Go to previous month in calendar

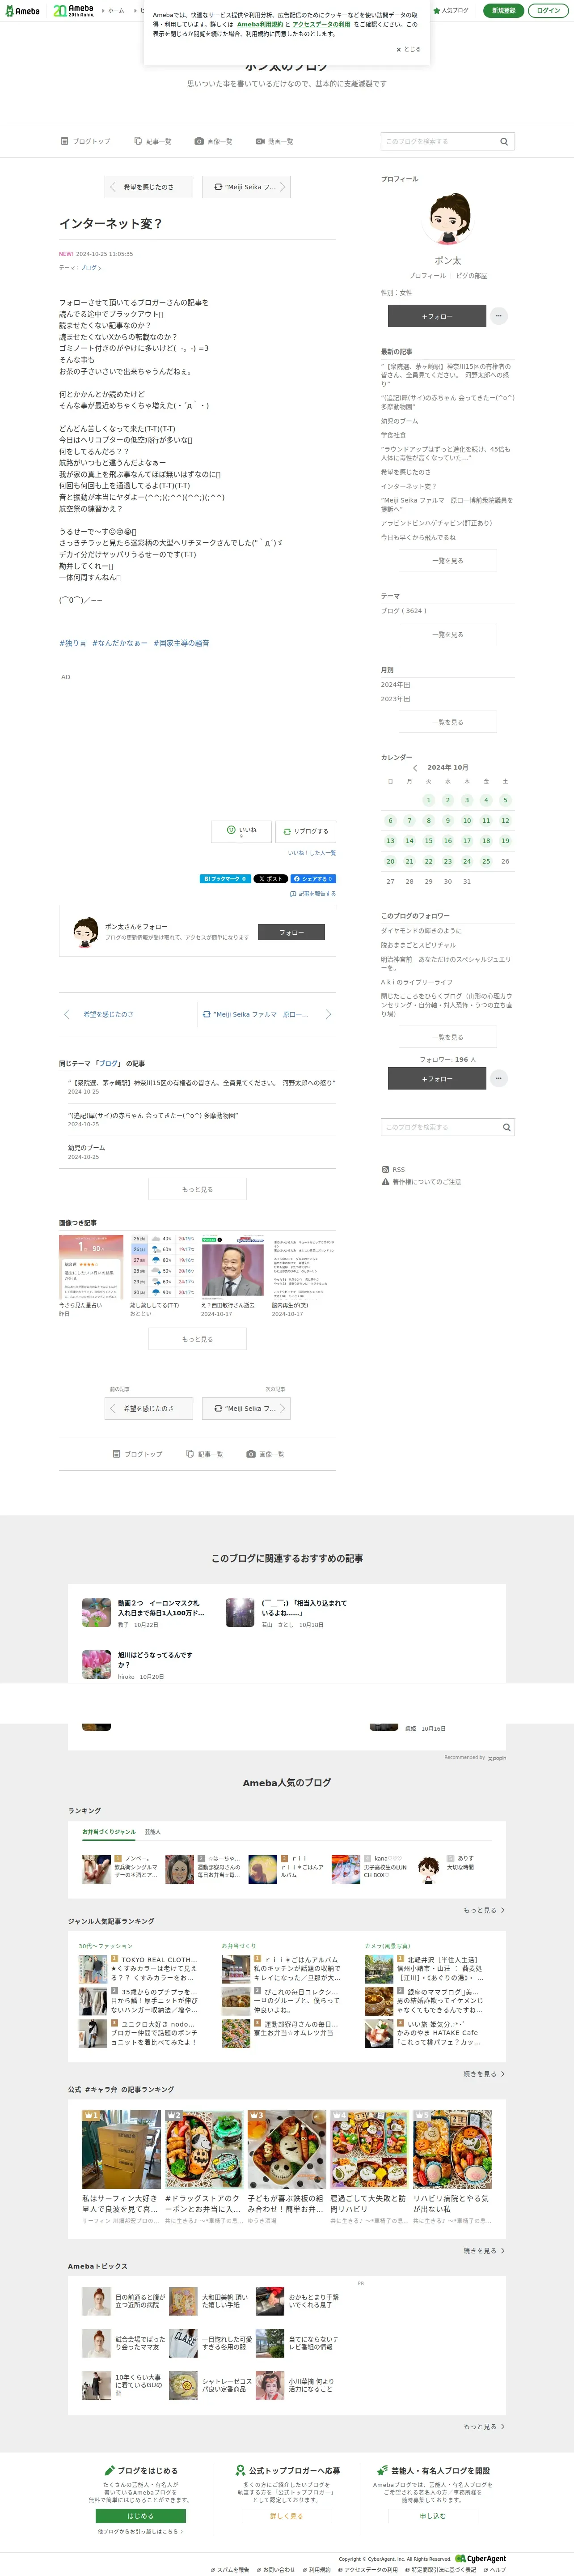(415, 768)
